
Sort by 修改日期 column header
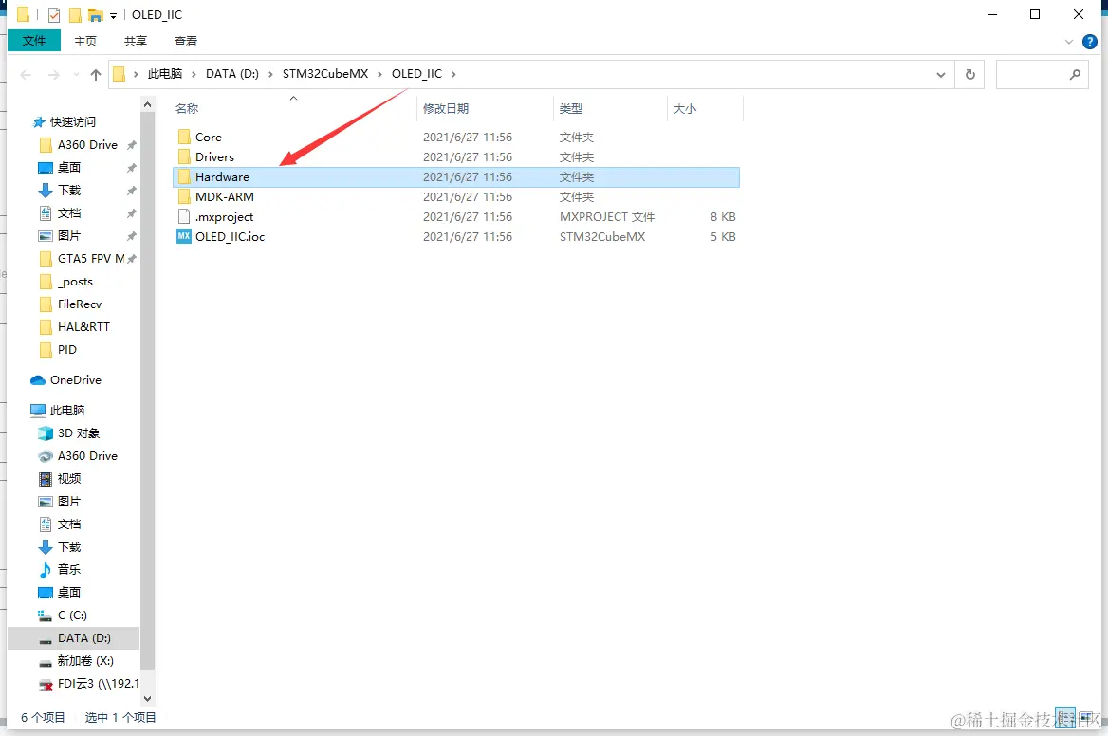coord(445,109)
